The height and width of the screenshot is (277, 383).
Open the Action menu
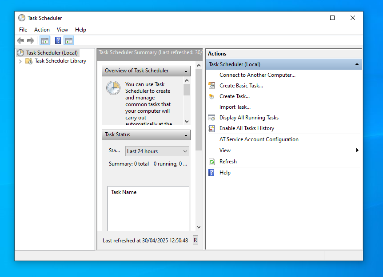click(42, 30)
